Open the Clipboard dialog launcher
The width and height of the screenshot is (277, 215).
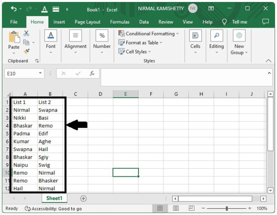(x=37, y=61)
